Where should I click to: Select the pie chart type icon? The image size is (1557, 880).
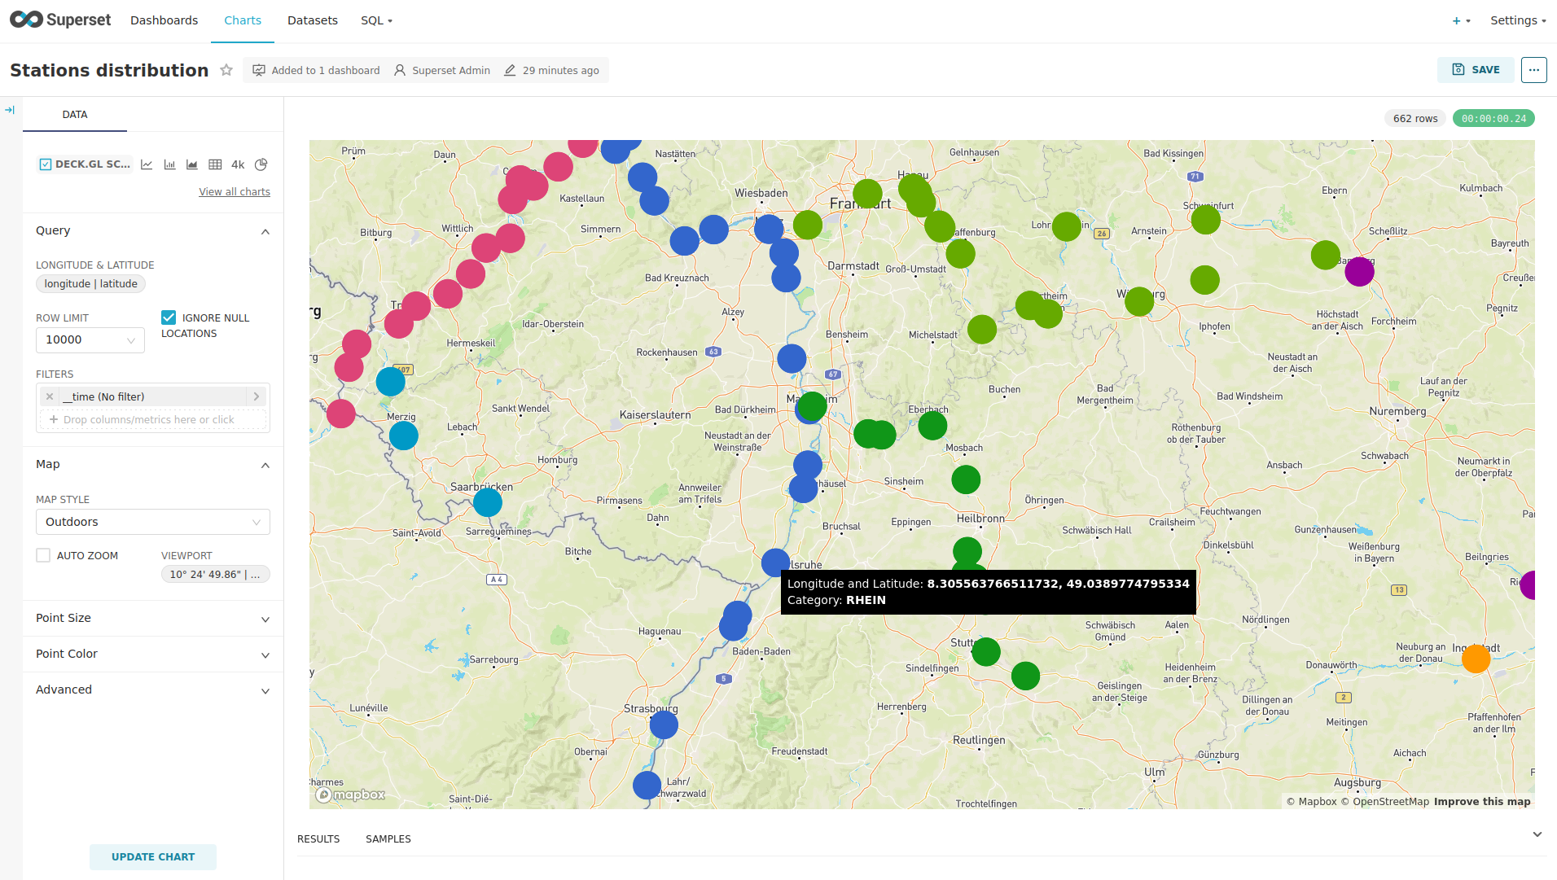261,164
